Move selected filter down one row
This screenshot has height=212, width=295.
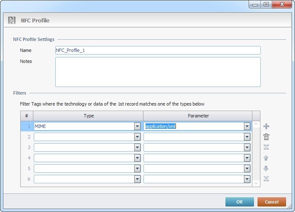(266, 169)
